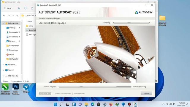190x107 pixels.
Task: Open the red record app in taskbar
Action: click(x=129, y=104)
